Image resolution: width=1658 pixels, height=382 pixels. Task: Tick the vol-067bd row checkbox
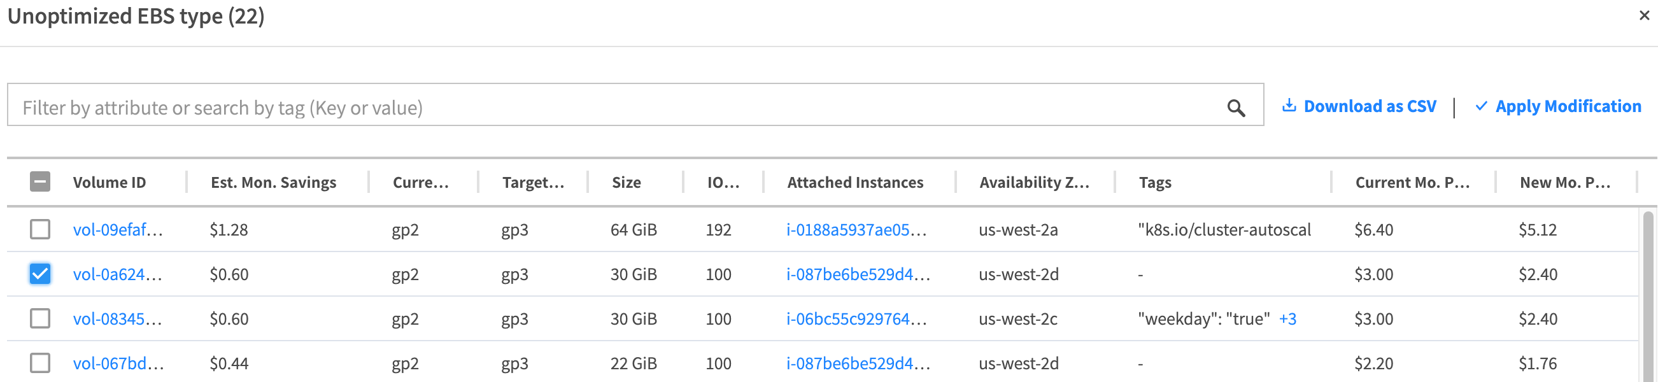click(40, 363)
